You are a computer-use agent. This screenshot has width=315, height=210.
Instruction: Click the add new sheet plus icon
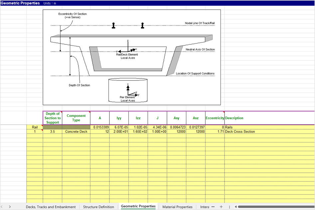tap(221, 207)
